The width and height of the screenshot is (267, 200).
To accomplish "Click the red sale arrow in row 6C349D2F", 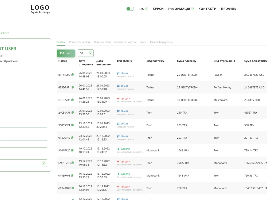I will pyautogui.click(x=118, y=187).
